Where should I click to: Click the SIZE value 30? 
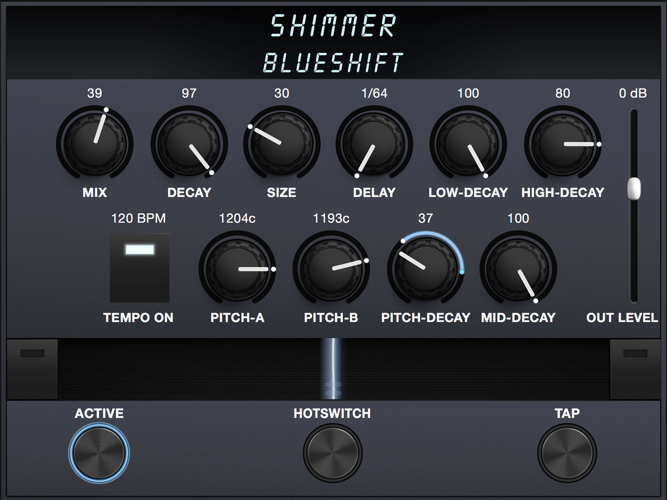(282, 93)
